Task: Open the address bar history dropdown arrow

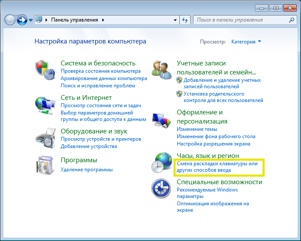Action: 175,20
